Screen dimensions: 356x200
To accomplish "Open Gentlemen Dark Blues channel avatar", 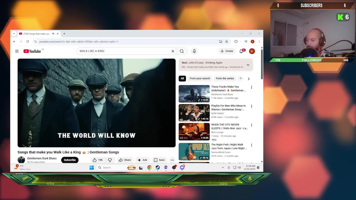I will [21, 160].
